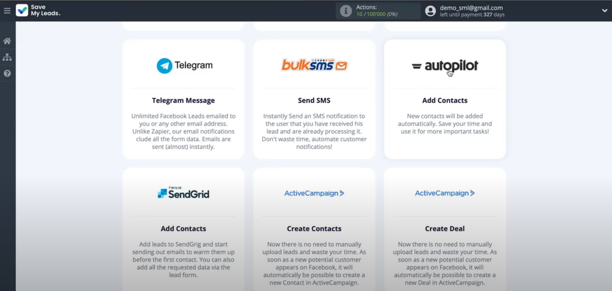Open the connections sitemap icon in sidebar
The width and height of the screenshot is (612, 291).
[x=7, y=57]
